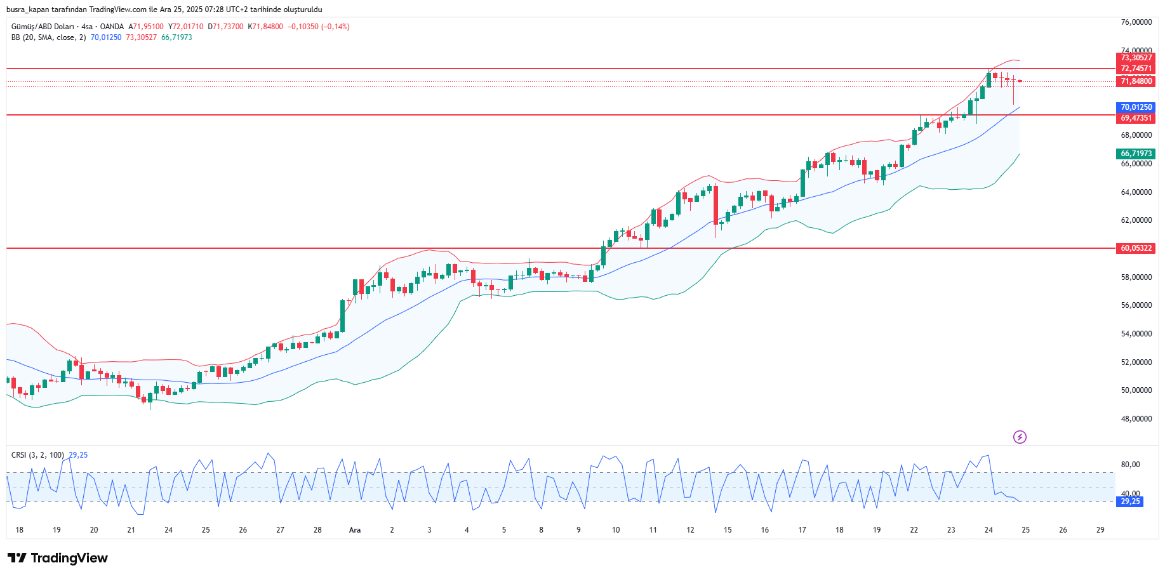
Task: Click date 29 on the time axis
Action: click(1100, 530)
